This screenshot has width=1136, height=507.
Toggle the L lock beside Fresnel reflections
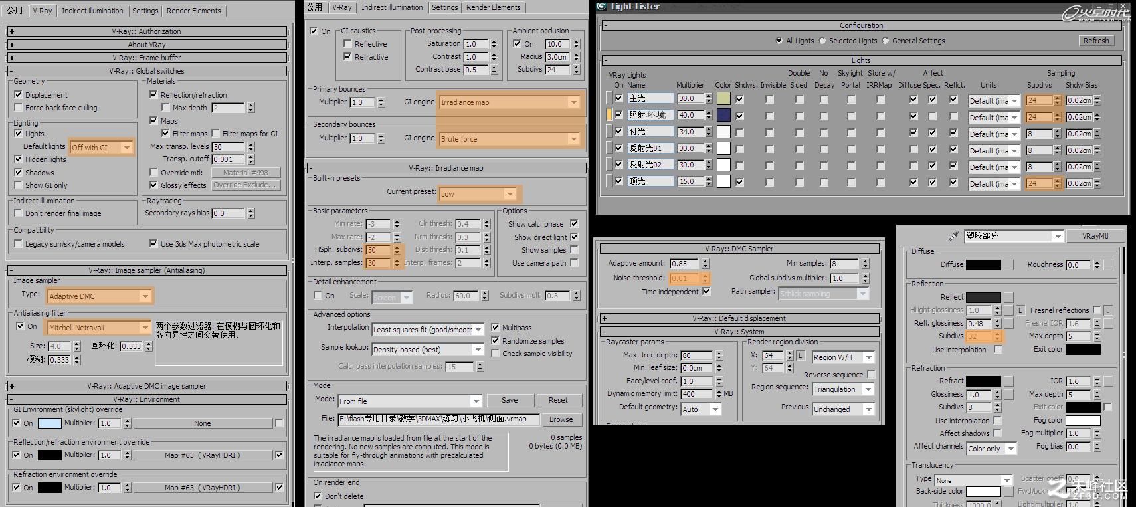coord(1108,310)
